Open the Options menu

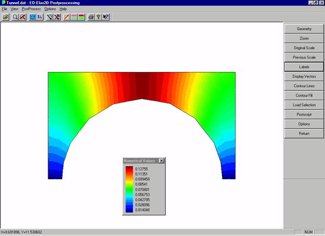click(x=50, y=9)
